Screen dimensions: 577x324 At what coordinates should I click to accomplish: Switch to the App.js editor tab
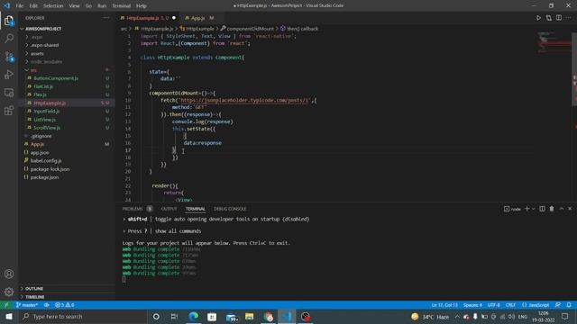(x=198, y=18)
